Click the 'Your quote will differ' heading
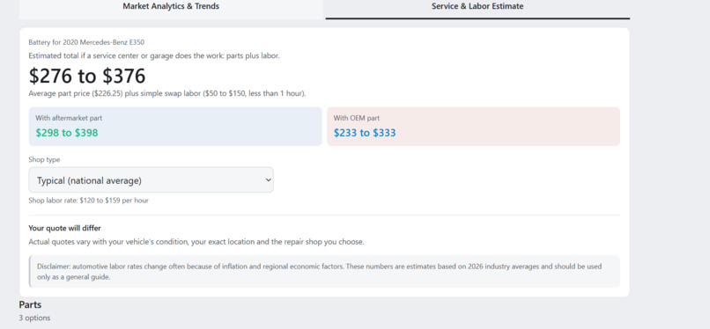This screenshot has width=710, height=329. point(65,228)
